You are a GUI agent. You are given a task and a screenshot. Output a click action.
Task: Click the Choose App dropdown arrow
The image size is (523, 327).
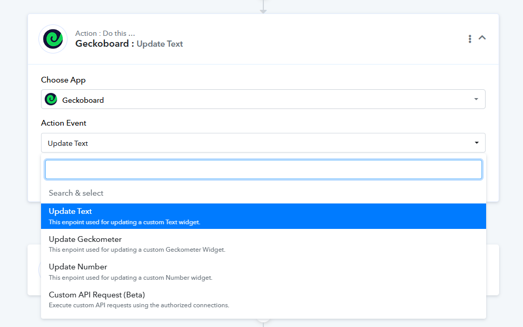476,99
